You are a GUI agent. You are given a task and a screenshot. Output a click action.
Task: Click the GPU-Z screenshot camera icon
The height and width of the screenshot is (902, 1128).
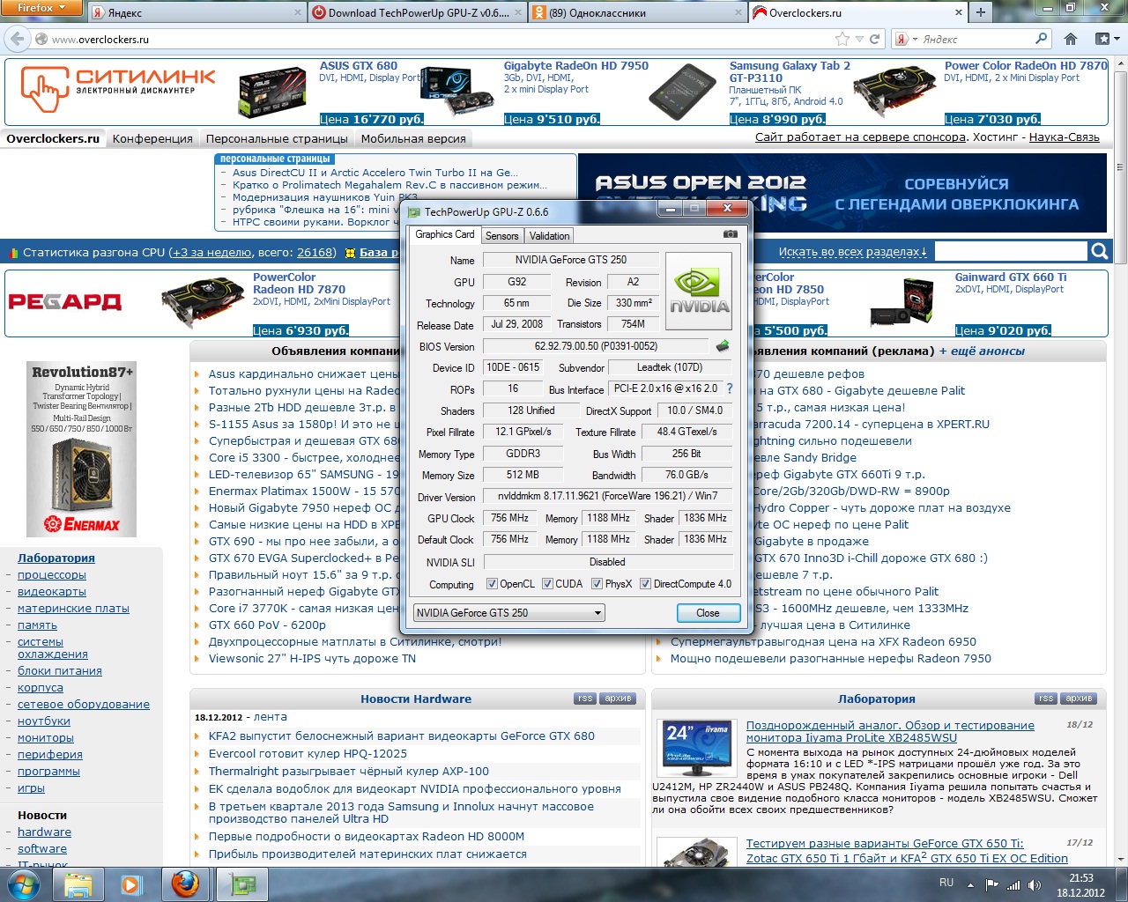click(730, 234)
